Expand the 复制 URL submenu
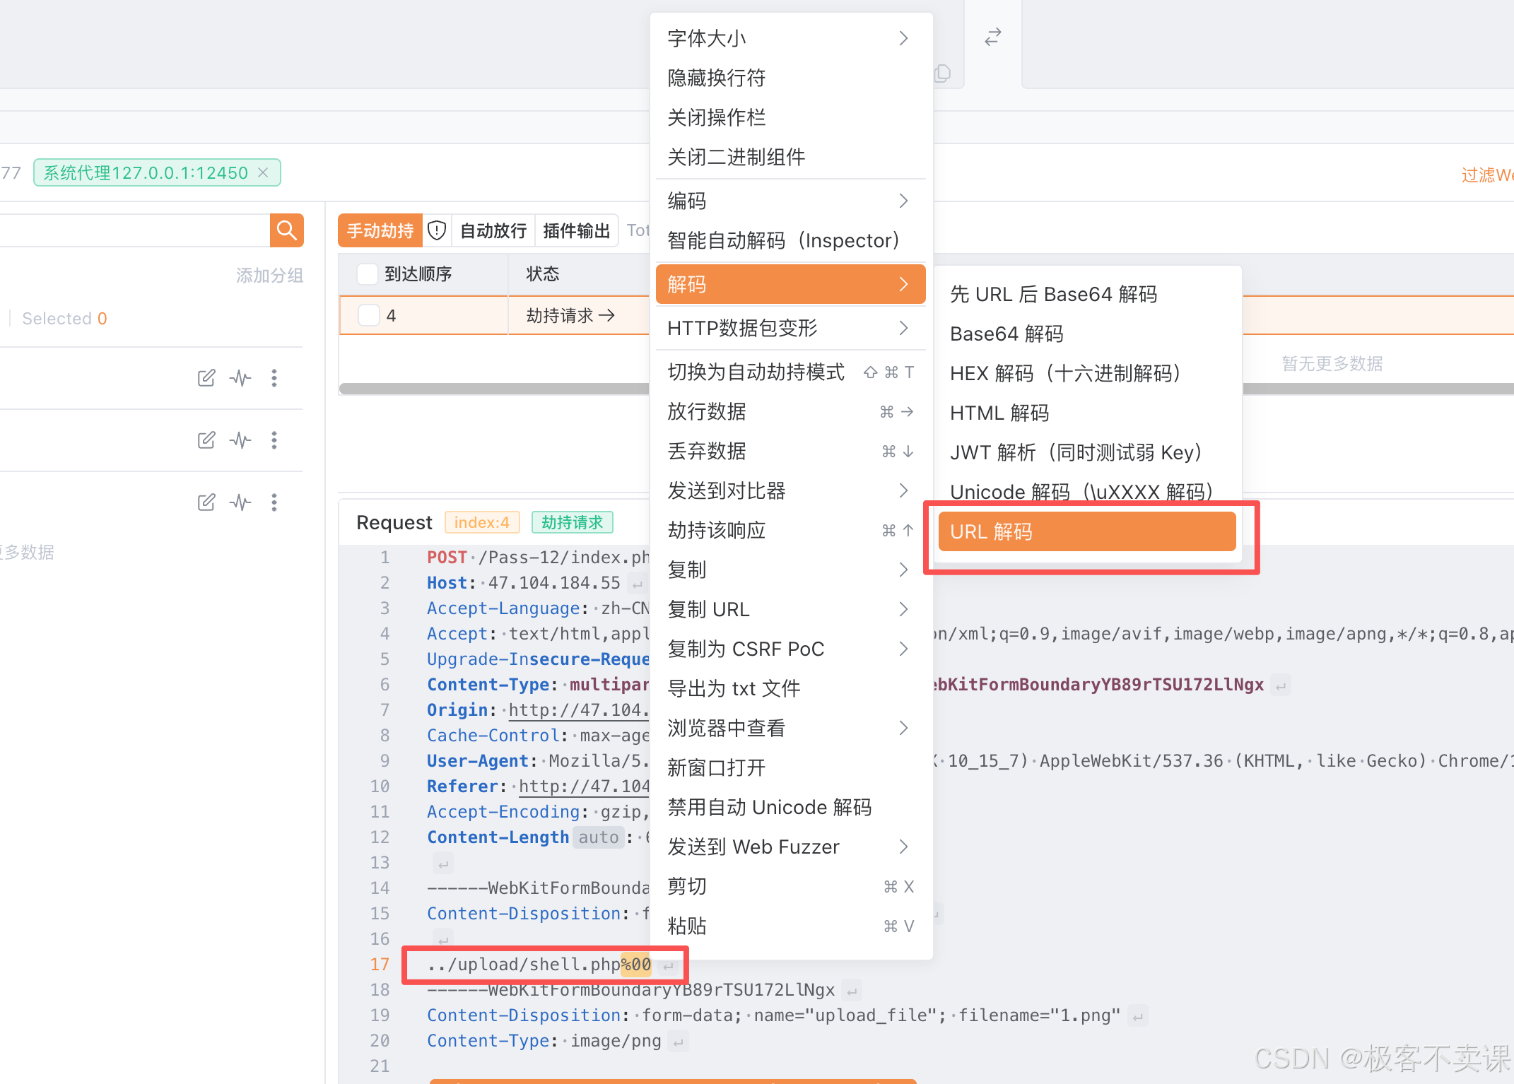 (x=790, y=609)
